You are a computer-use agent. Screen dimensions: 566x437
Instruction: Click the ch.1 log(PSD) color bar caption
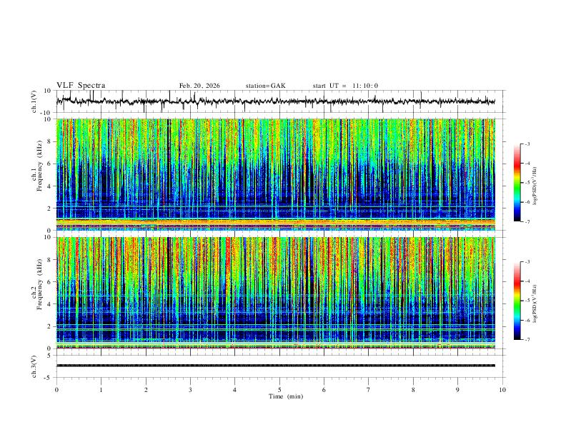click(x=535, y=186)
